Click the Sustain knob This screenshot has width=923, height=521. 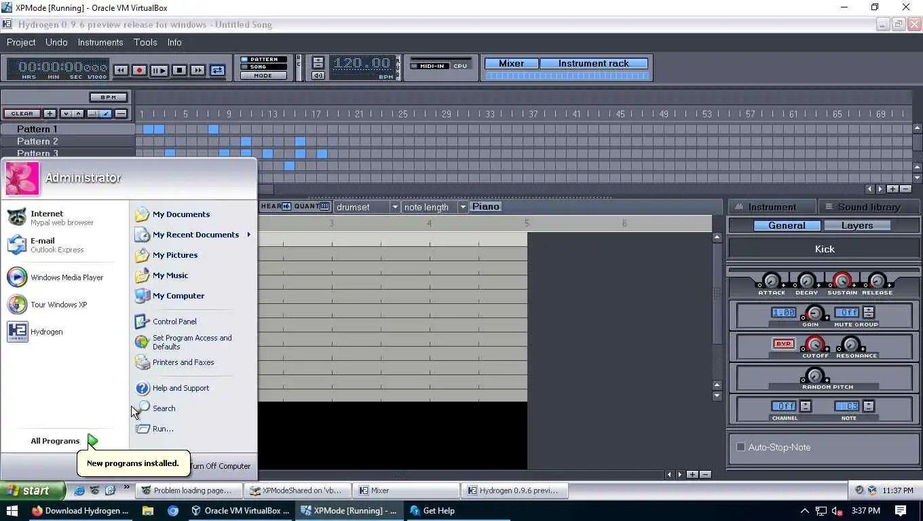842,280
